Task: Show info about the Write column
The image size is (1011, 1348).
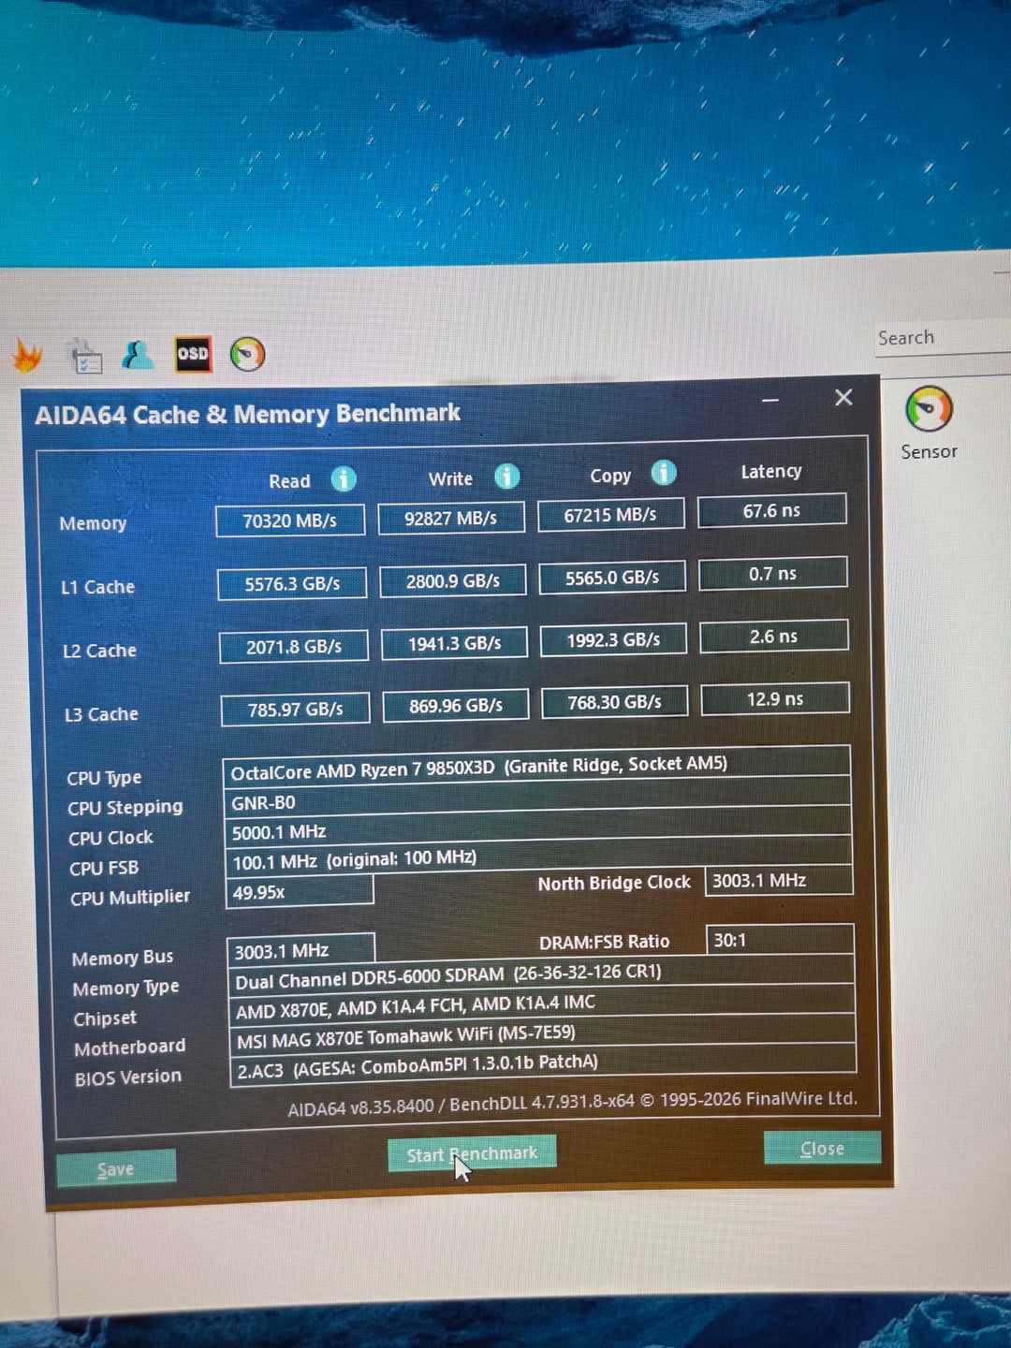Action: point(506,476)
